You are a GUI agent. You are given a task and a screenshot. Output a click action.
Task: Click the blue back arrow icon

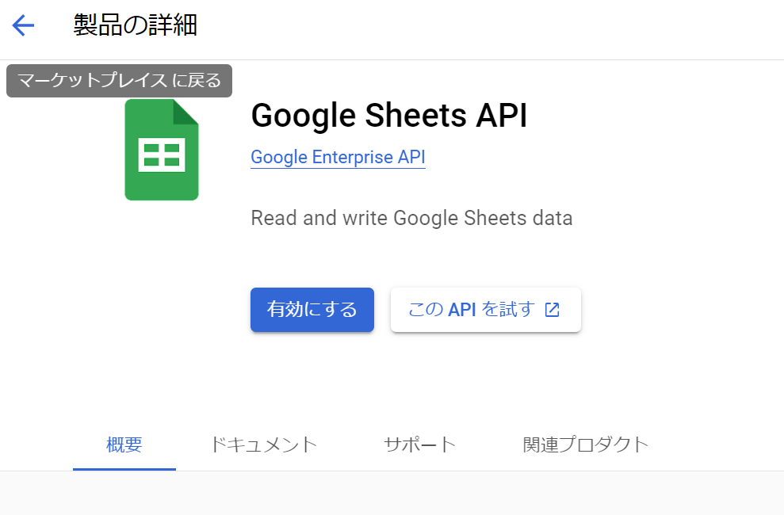(x=23, y=25)
